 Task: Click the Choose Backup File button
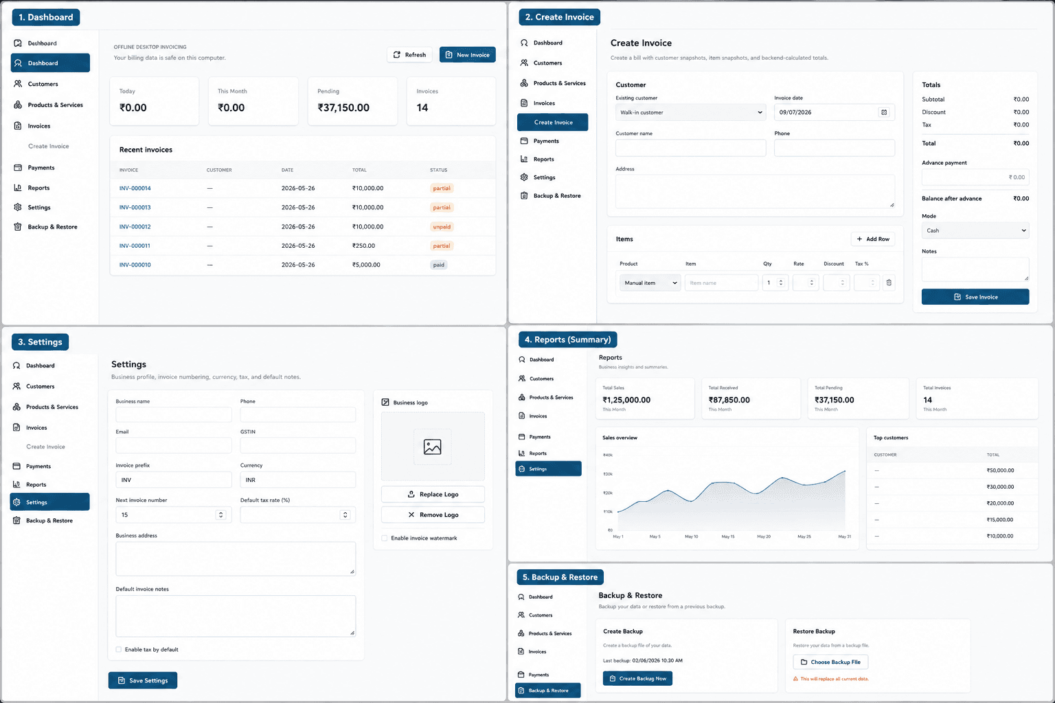pos(830,662)
